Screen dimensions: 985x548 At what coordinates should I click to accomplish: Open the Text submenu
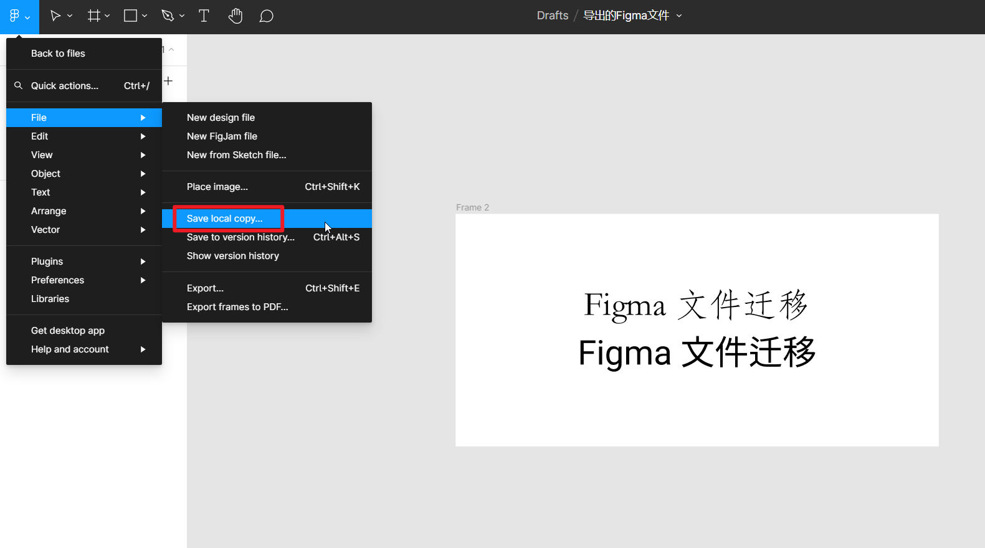coord(84,192)
